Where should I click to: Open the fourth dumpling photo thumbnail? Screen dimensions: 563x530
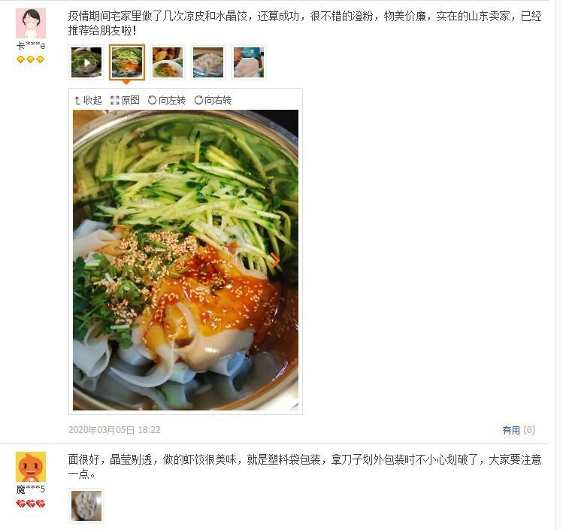(208, 62)
